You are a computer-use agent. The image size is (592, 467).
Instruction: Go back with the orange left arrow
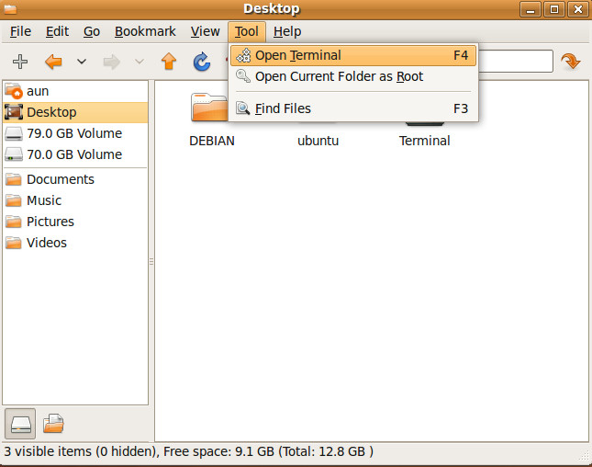click(x=53, y=62)
